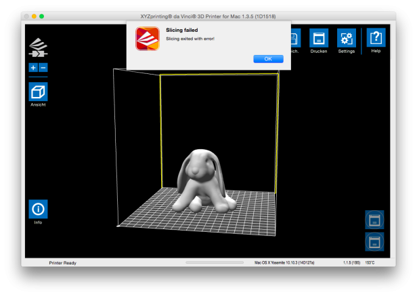Click the XYZware app icon in dialog
The width and height of the screenshot is (417, 297).
point(148,39)
